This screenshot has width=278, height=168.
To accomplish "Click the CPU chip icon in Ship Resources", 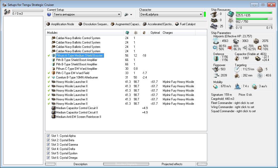I will tap(231, 14).
